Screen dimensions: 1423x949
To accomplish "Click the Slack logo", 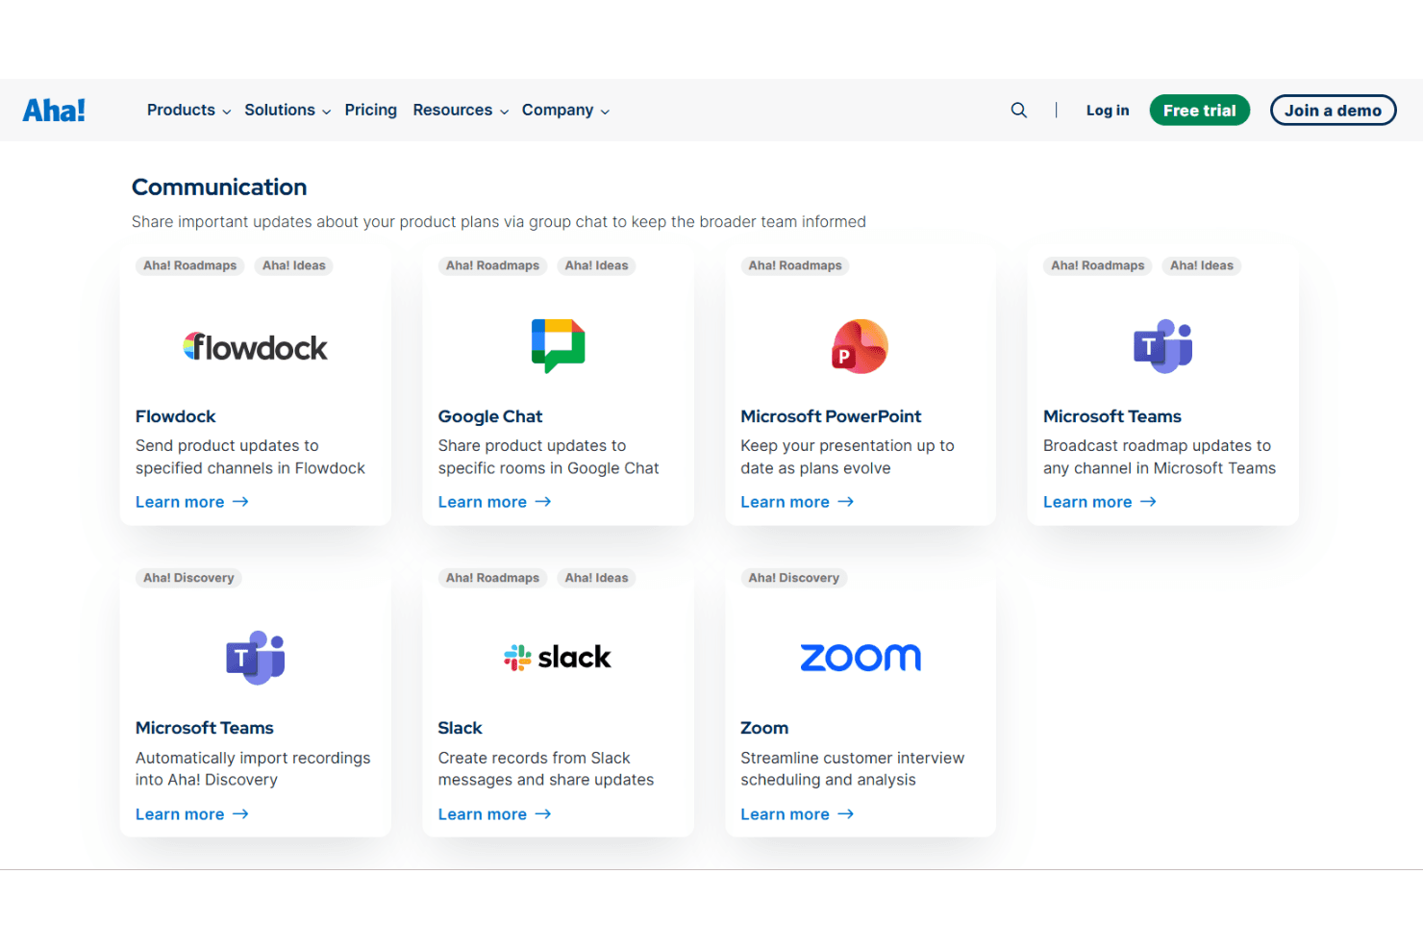I will pos(558,658).
